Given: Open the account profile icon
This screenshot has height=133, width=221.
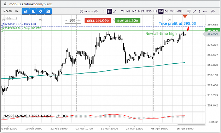Looking at the screenshot, I should [33, 11].
